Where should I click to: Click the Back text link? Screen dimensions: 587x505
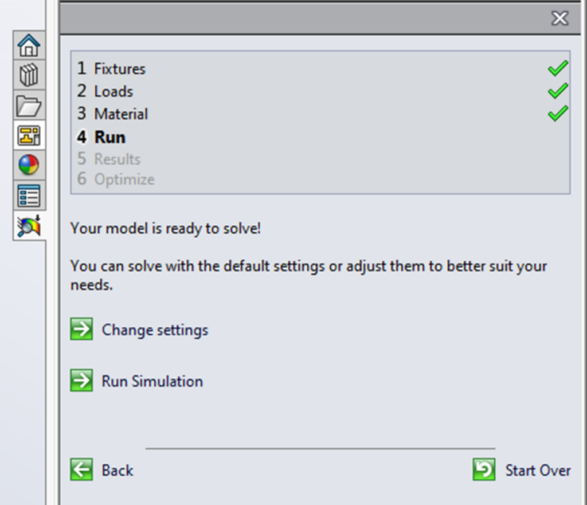pyautogui.click(x=118, y=471)
